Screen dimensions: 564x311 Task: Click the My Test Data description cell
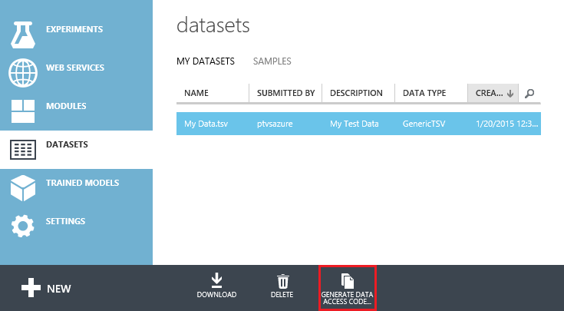355,124
